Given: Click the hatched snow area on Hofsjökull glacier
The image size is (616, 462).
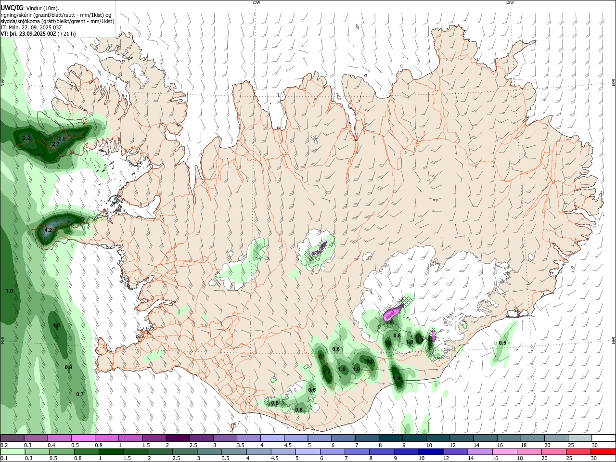Looking at the screenshot, I should [x=318, y=250].
